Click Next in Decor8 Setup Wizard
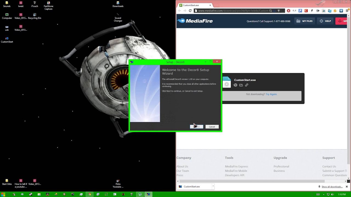This screenshot has width=351, height=197. click(197, 127)
